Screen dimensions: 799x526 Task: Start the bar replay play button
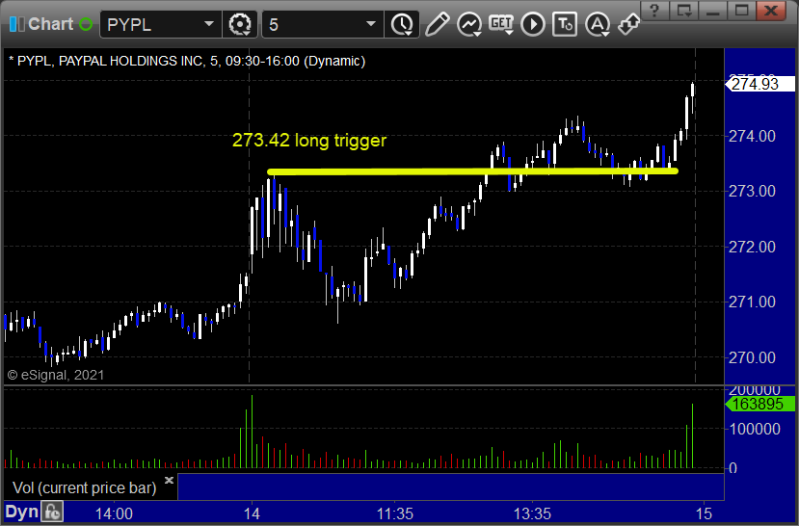[x=533, y=24]
